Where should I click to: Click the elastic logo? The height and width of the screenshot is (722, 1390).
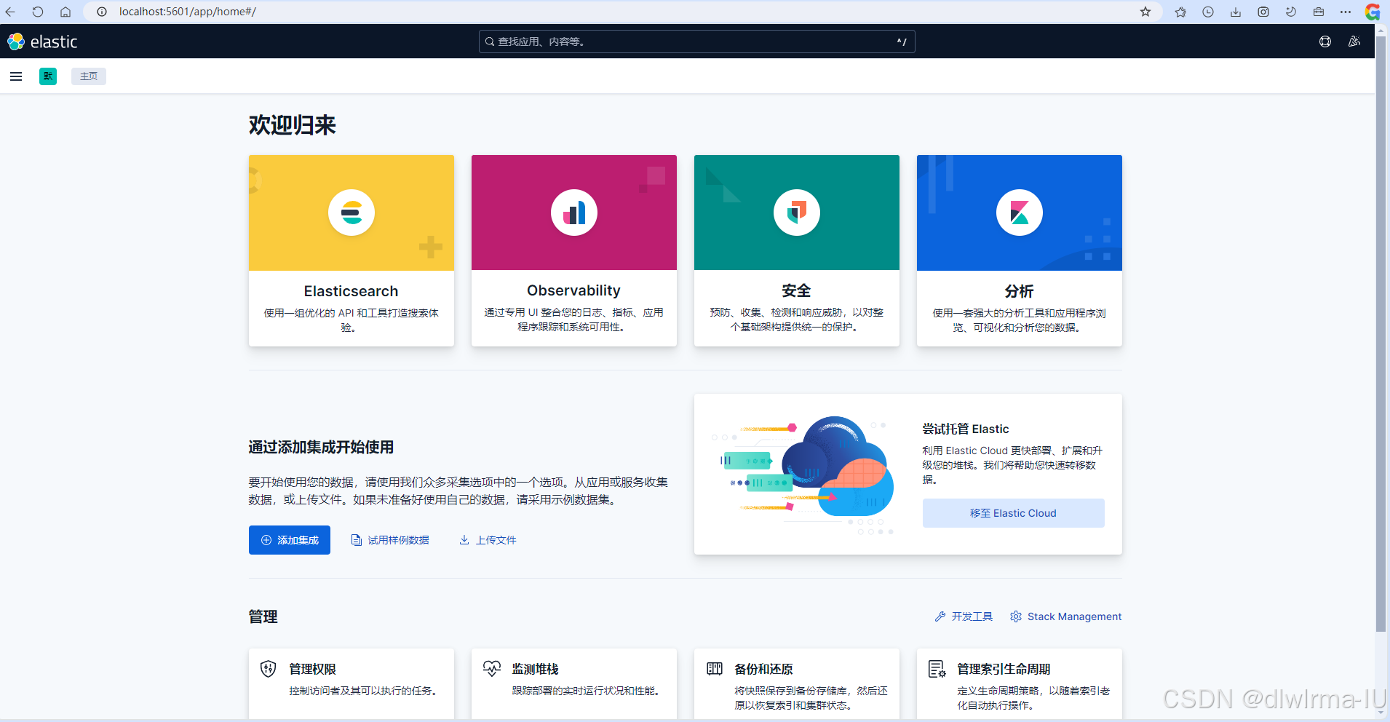pyautogui.click(x=42, y=41)
